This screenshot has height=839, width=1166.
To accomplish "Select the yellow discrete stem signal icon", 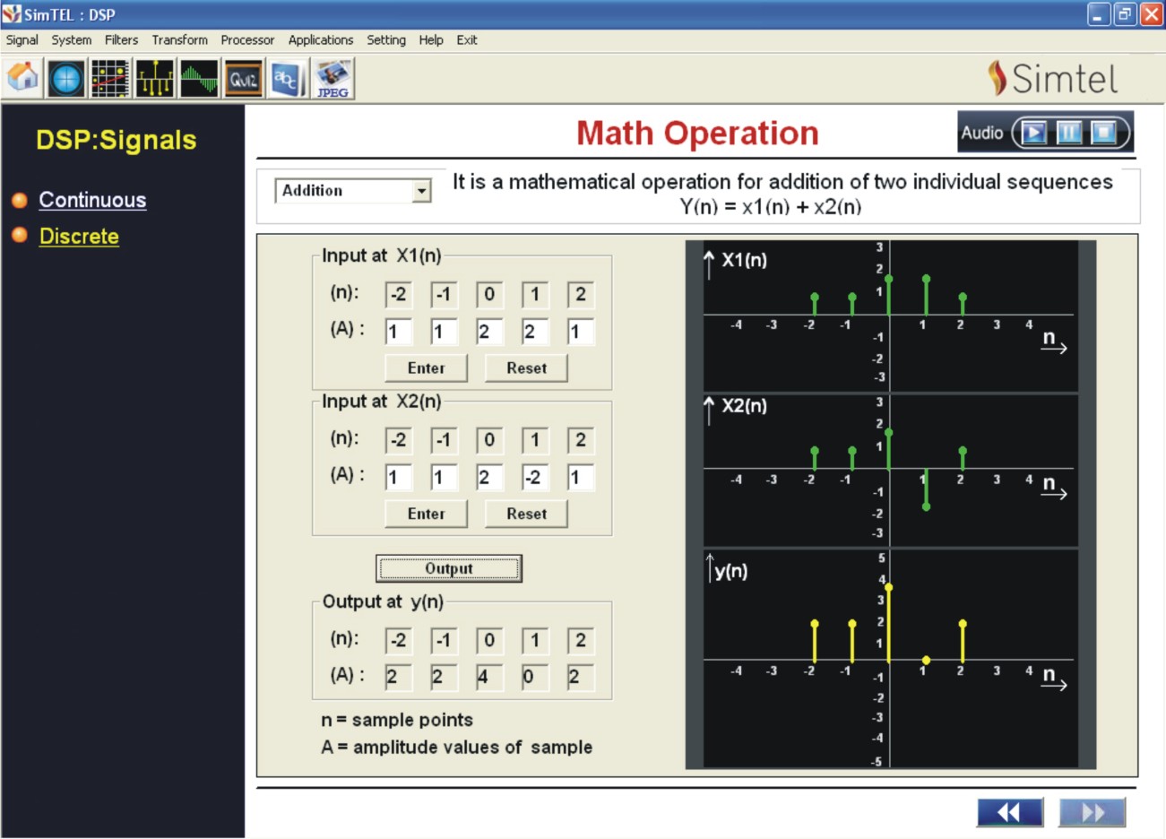I will 154,79.
